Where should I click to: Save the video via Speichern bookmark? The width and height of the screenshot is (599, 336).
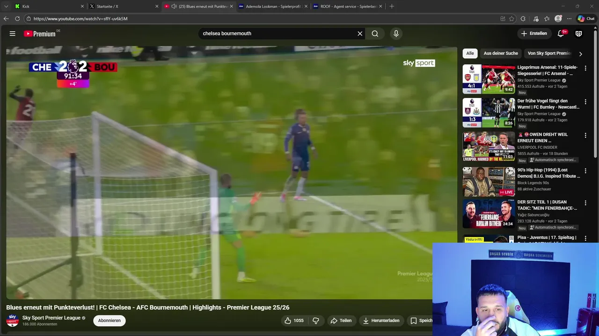pos(420,321)
